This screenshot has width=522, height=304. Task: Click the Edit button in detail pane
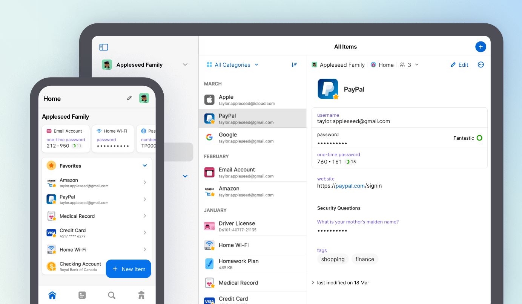click(x=459, y=65)
